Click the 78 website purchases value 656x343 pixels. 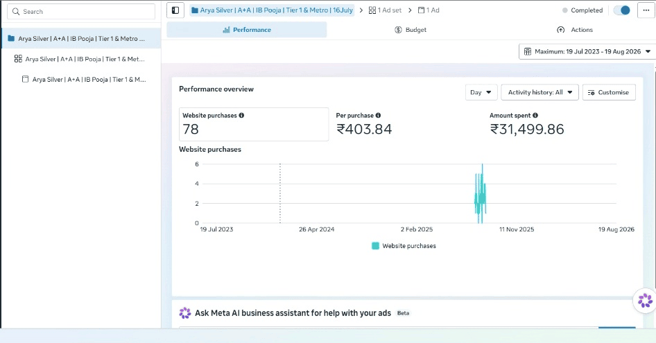pos(191,130)
